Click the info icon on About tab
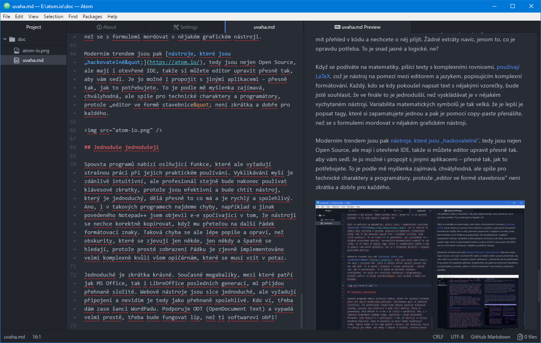 pyautogui.click(x=99, y=27)
